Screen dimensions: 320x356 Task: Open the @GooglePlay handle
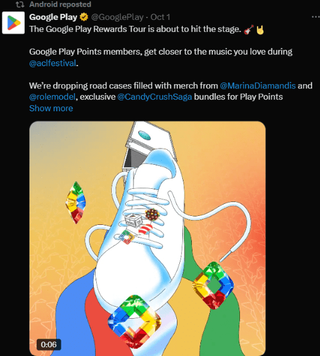117,17
